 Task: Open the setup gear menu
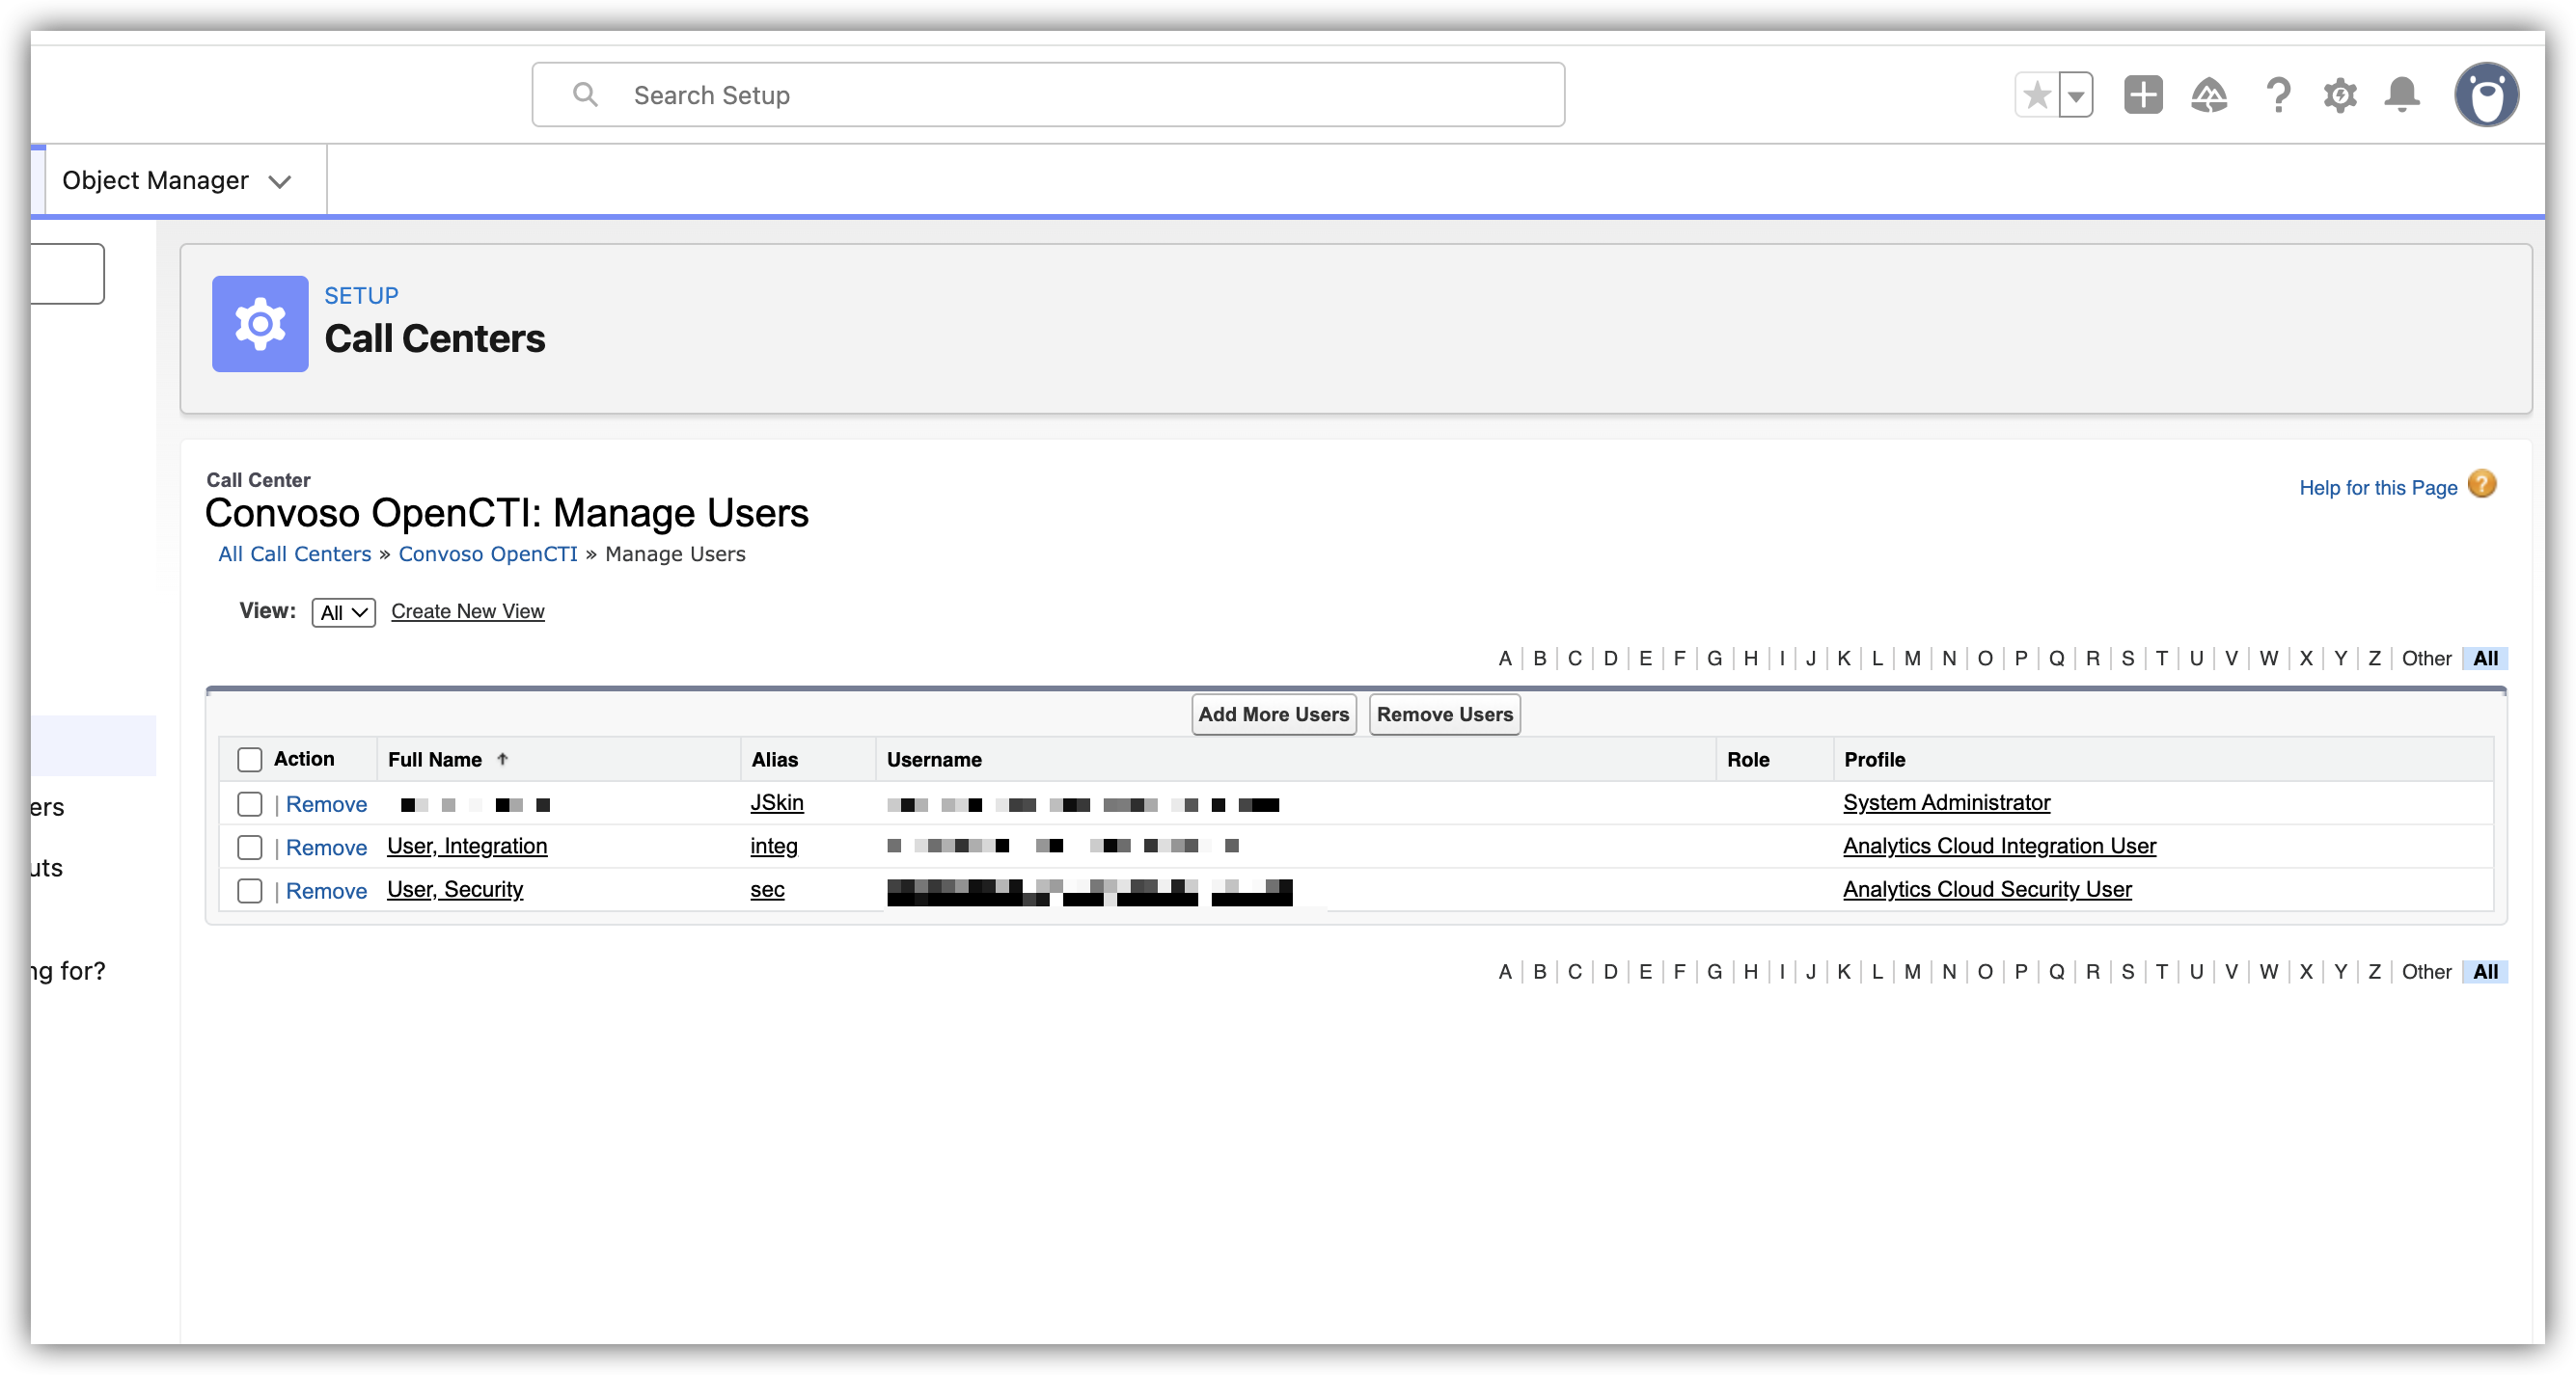[2340, 94]
